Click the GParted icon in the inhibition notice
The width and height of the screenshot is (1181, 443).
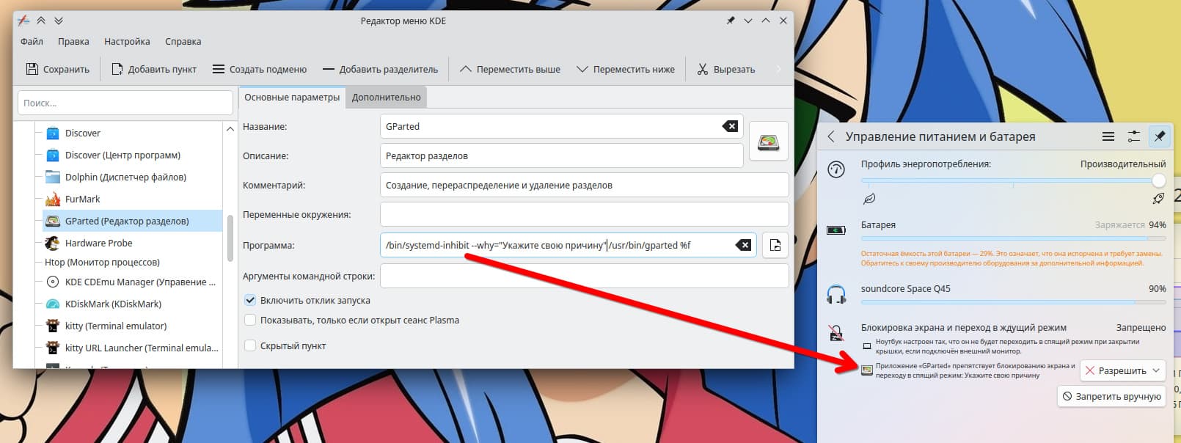point(867,370)
